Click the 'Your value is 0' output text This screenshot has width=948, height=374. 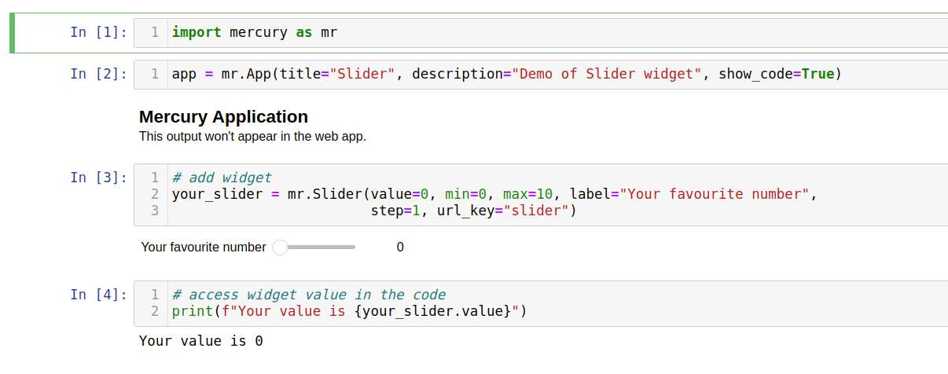pyautogui.click(x=200, y=341)
